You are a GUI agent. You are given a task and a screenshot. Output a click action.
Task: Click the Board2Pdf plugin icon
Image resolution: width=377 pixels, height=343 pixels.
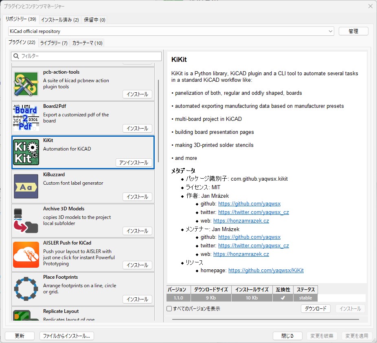click(26, 118)
